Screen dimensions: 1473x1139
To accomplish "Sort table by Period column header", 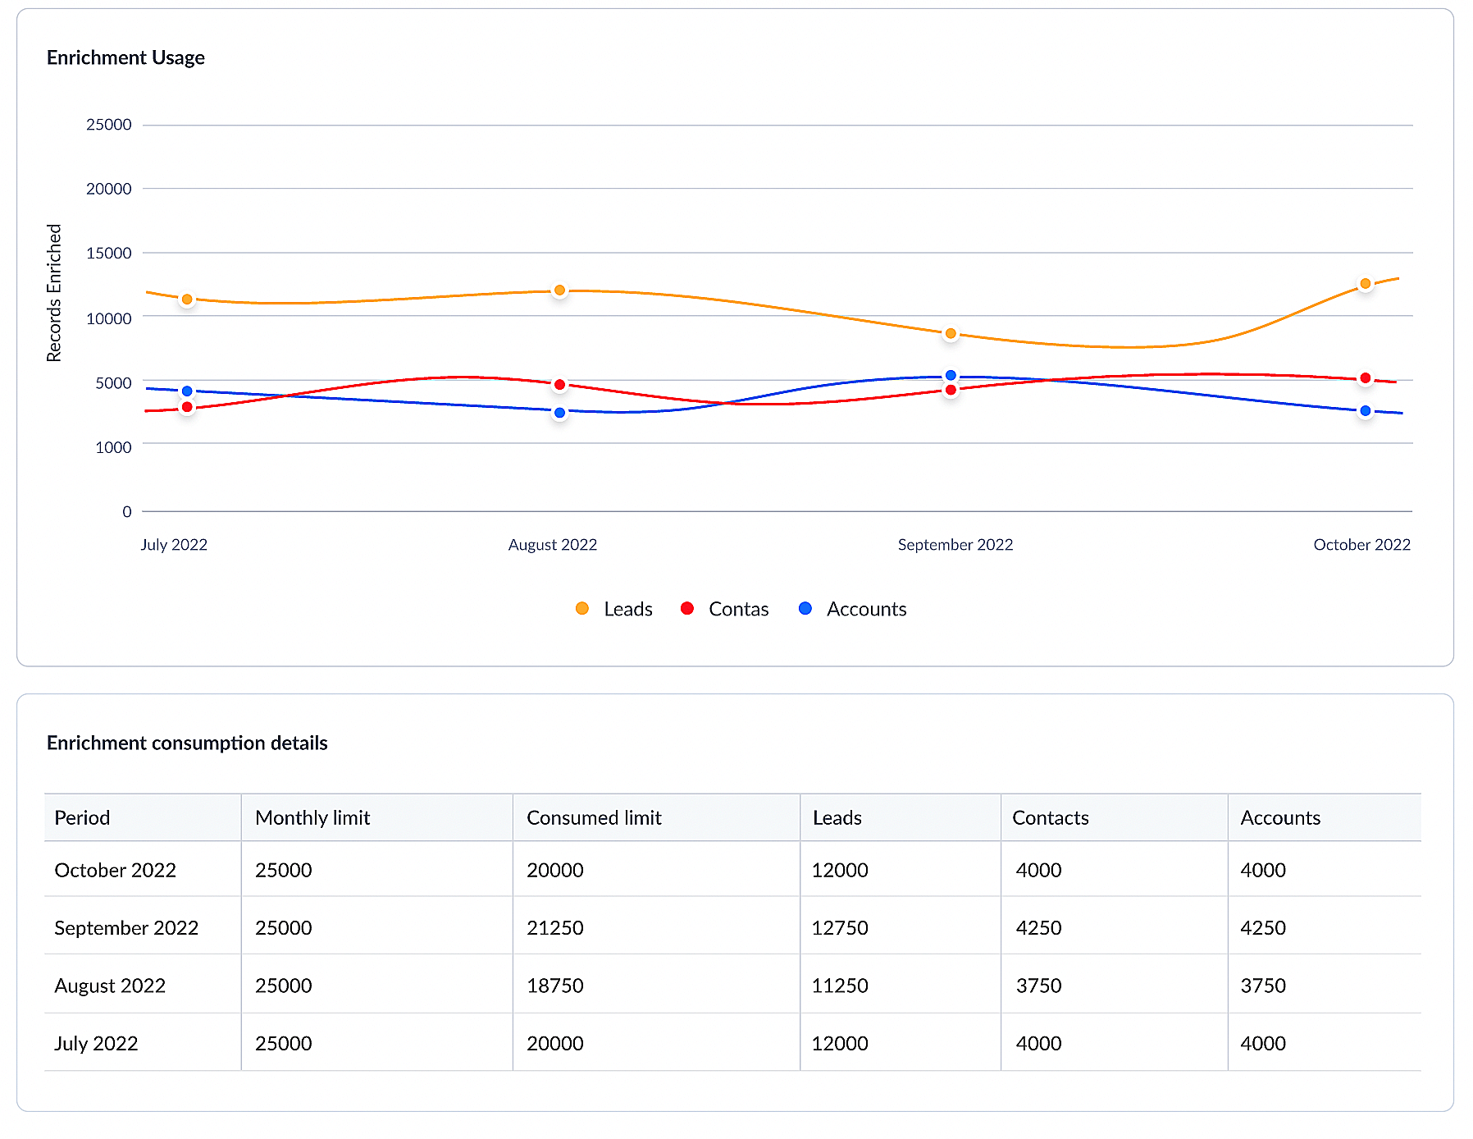I will [x=82, y=817].
